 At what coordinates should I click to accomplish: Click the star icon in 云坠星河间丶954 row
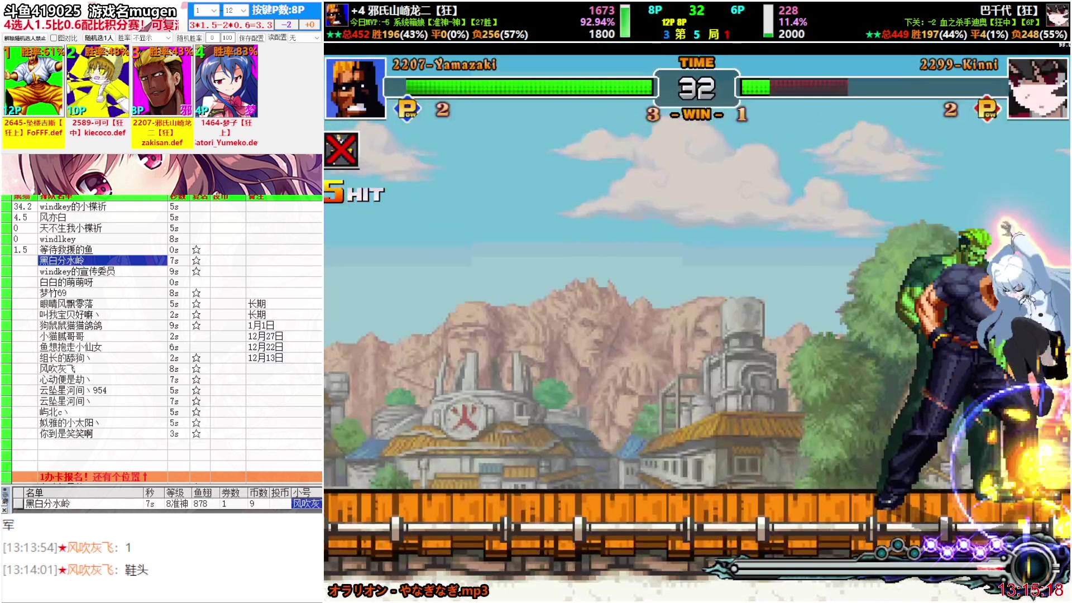point(196,390)
